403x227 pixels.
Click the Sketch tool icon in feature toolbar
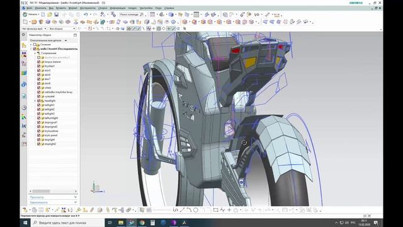point(25,22)
